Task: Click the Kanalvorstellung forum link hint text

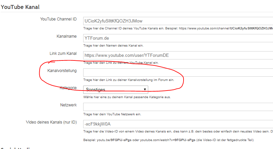Action: click(x=129, y=80)
